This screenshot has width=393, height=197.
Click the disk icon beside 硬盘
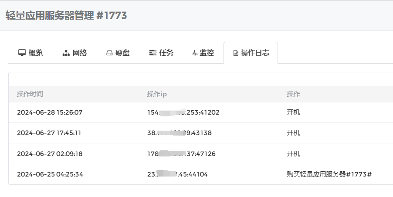(x=109, y=53)
